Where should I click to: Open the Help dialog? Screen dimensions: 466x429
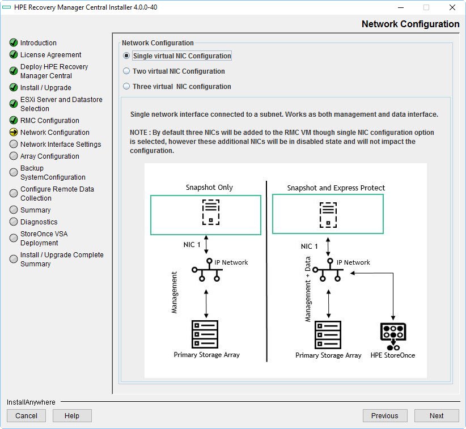pyautogui.click(x=72, y=415)
